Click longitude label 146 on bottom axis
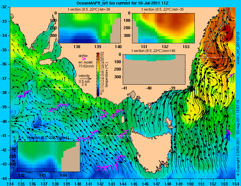This screenshot has height=186, width=241. pyautogui.click(x=145, y=183)
